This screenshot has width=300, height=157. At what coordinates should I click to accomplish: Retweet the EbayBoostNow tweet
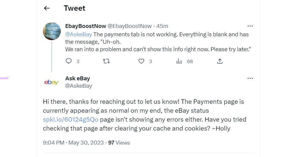click(x=106, y=61)
